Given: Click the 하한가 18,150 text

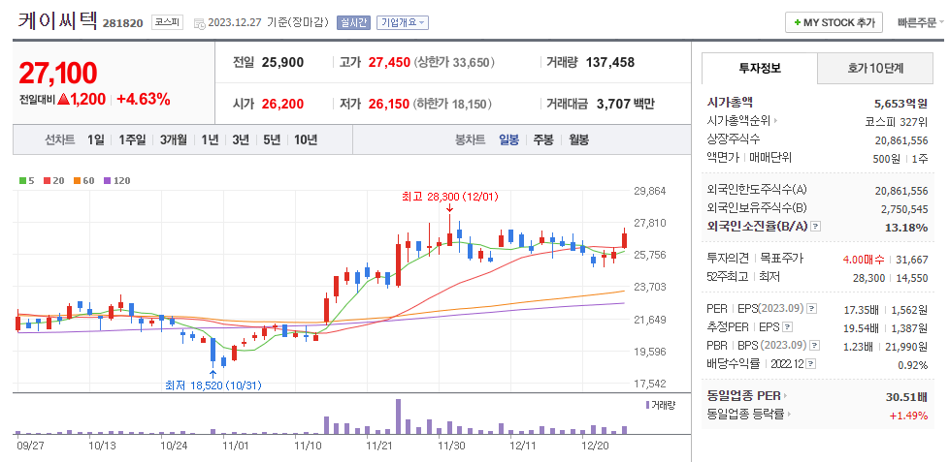Looking at the screenshot, I should click(x=454, y=104).
